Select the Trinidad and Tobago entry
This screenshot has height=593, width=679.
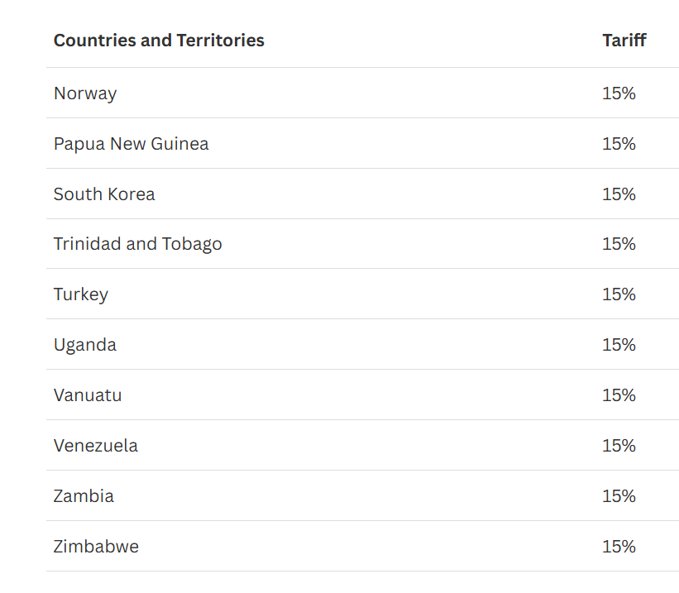click(x=138, y=244)
